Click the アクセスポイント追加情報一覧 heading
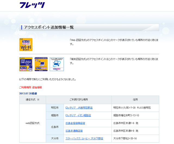The height and width of the screenshot is (144, 174). coord(49,27)
